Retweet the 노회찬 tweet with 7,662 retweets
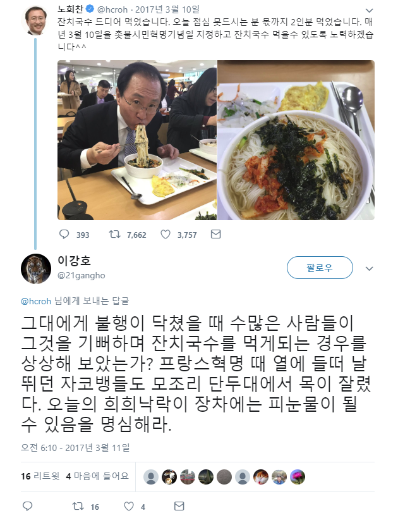 click(x=115, y=234)
